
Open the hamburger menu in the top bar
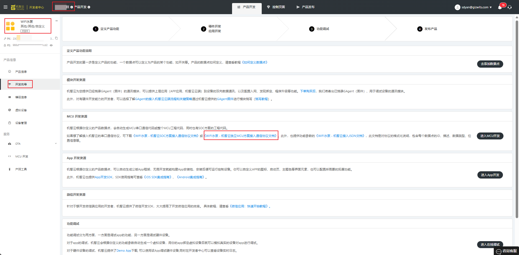click(x=5, y=7)
